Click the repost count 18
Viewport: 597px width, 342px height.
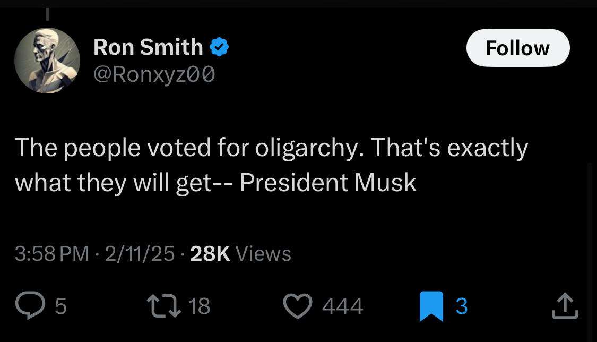click(200, 306)
